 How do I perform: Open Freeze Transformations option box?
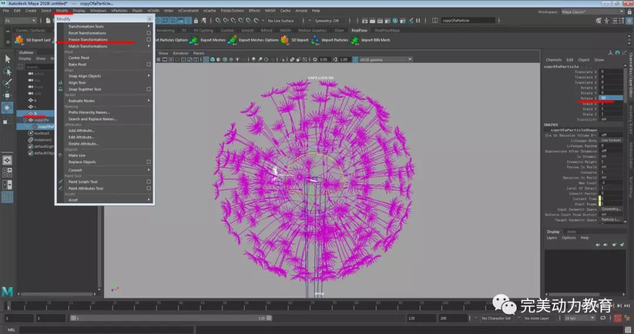point(149,40)
